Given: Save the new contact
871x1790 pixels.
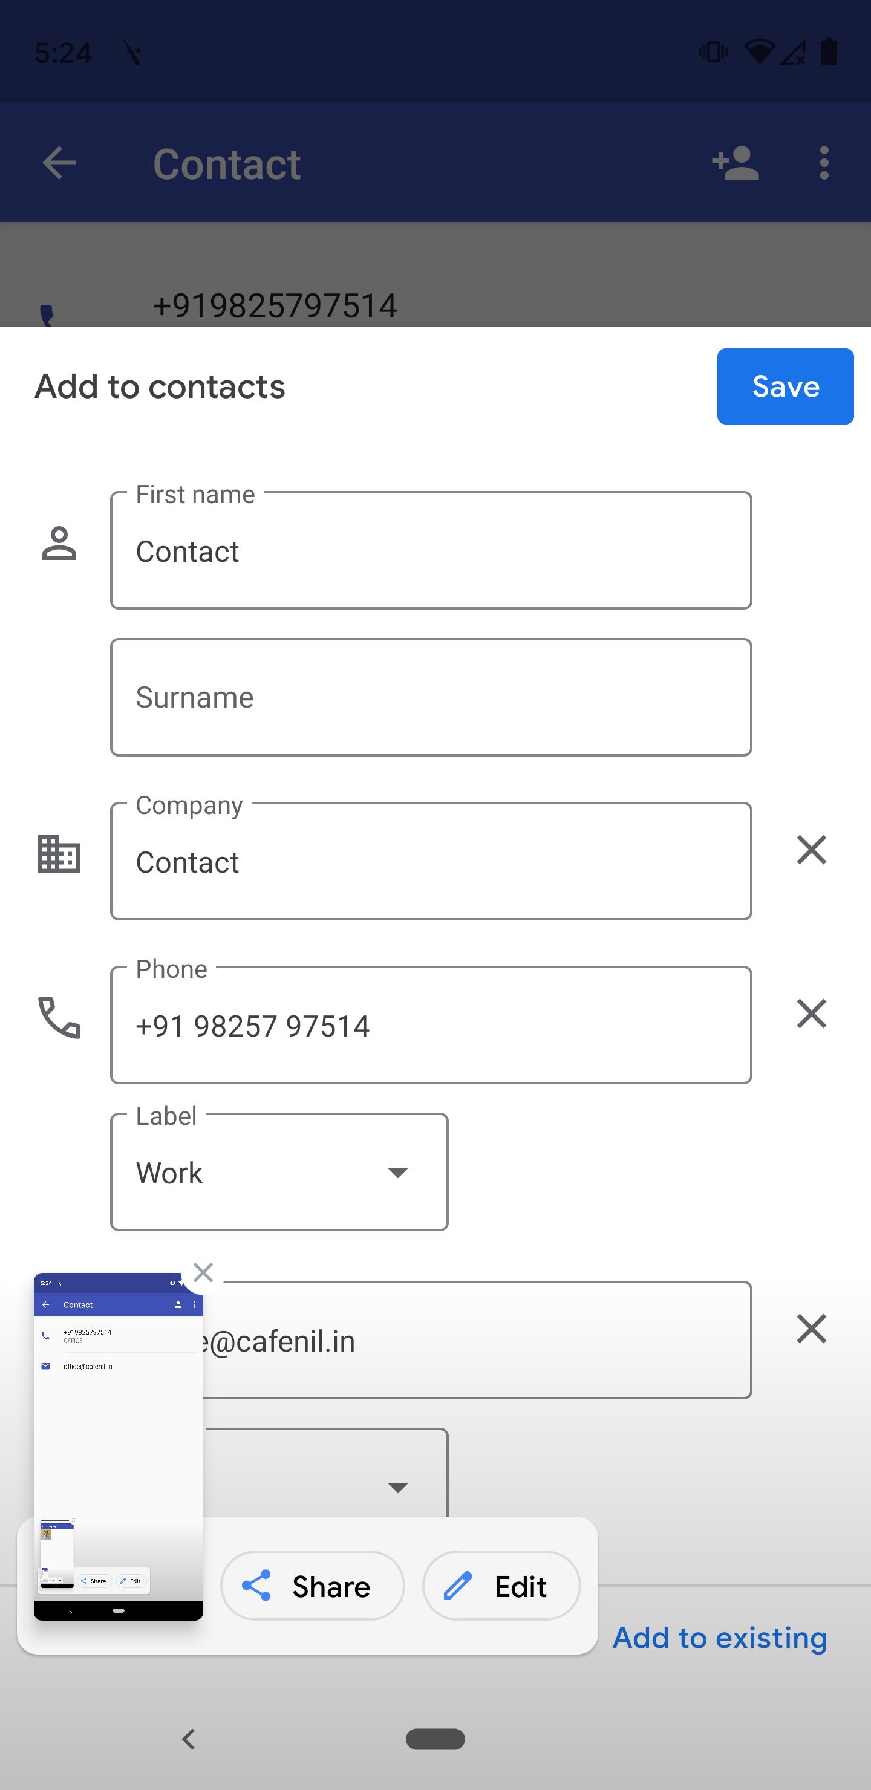Looking at the screenshot, I should tap(786, 386).
